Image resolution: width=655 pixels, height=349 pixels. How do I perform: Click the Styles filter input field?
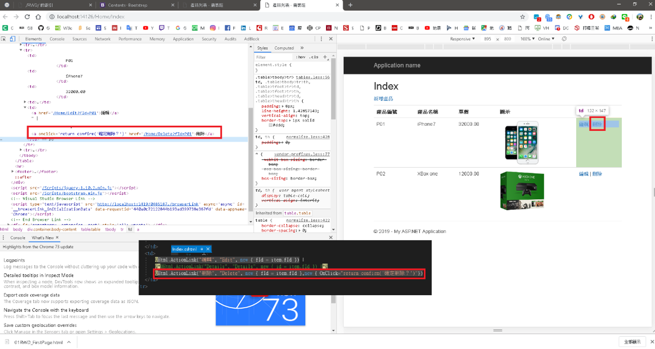click(274, 57)
